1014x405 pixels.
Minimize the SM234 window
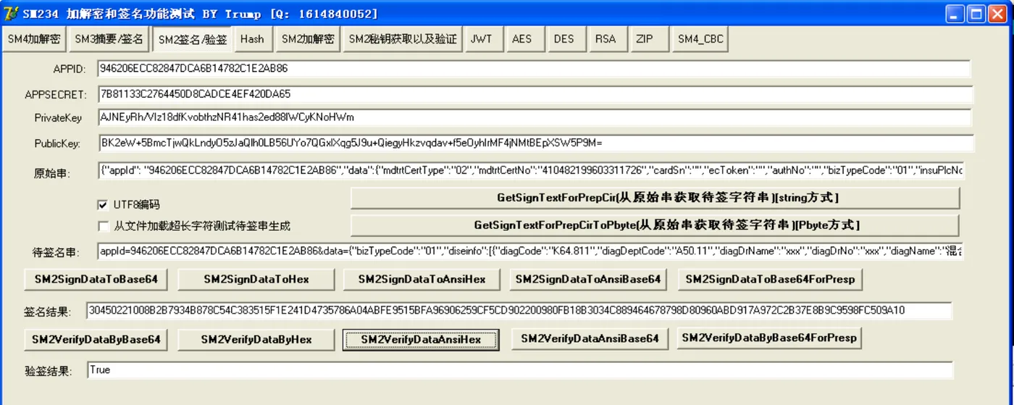[x=955, y=14]
